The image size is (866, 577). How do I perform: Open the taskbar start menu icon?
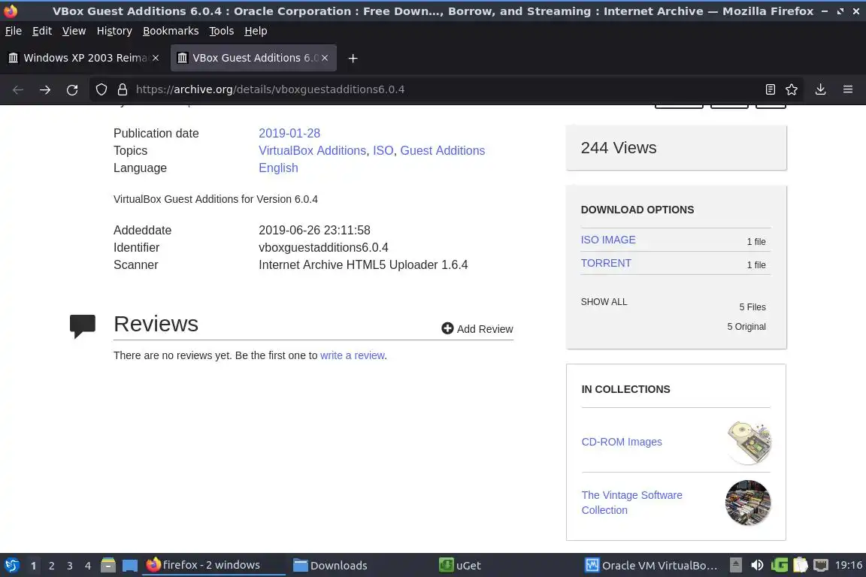(x=12, y=565)
